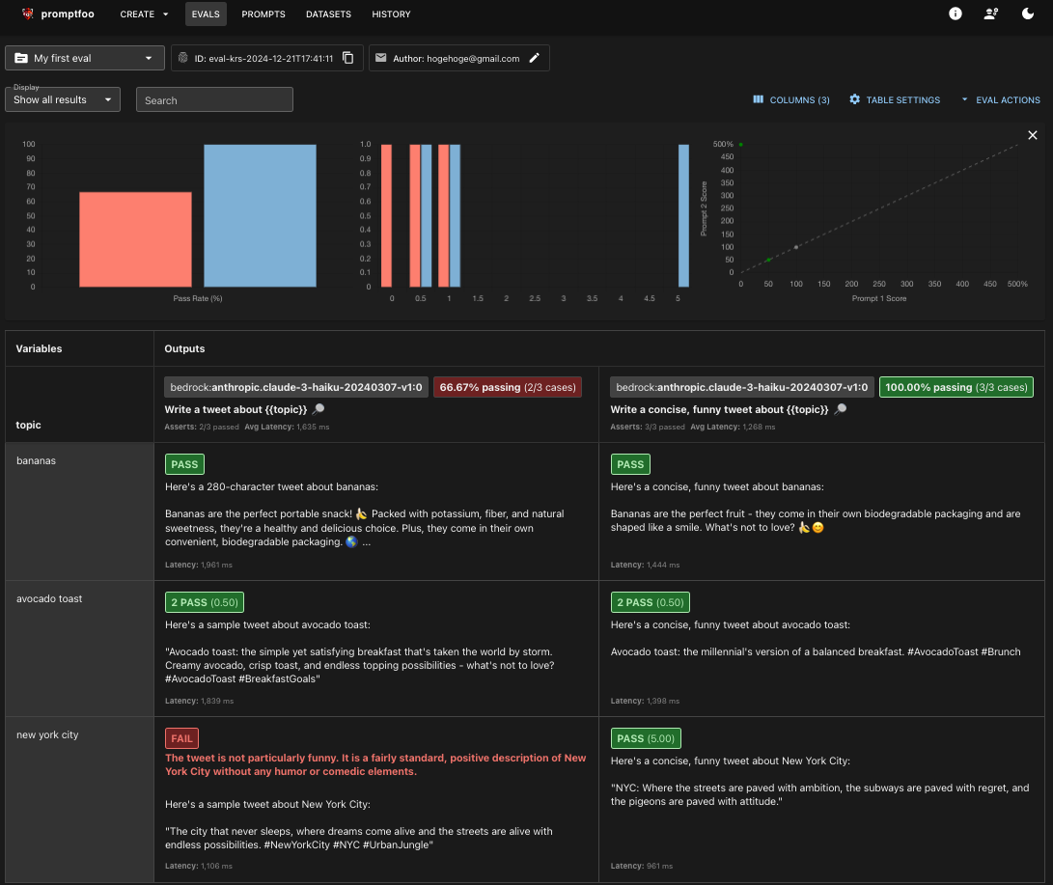Click the share users icon
The image size is (1053, 885).
click(x=991, y=14)
